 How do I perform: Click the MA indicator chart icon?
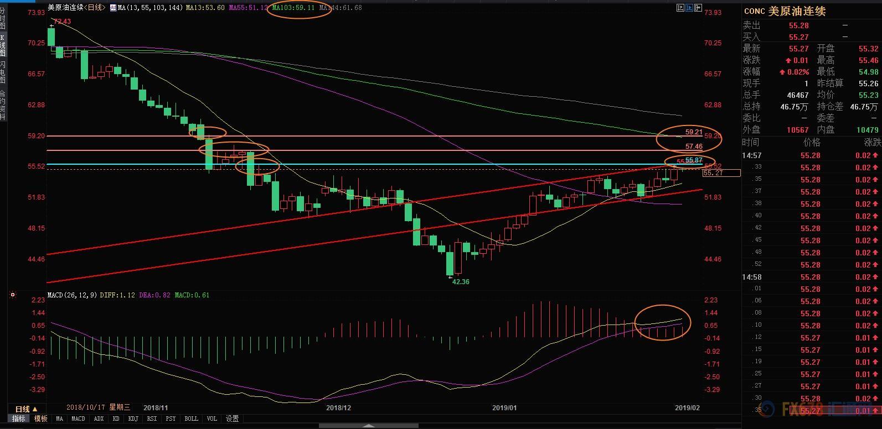(113, 8)
